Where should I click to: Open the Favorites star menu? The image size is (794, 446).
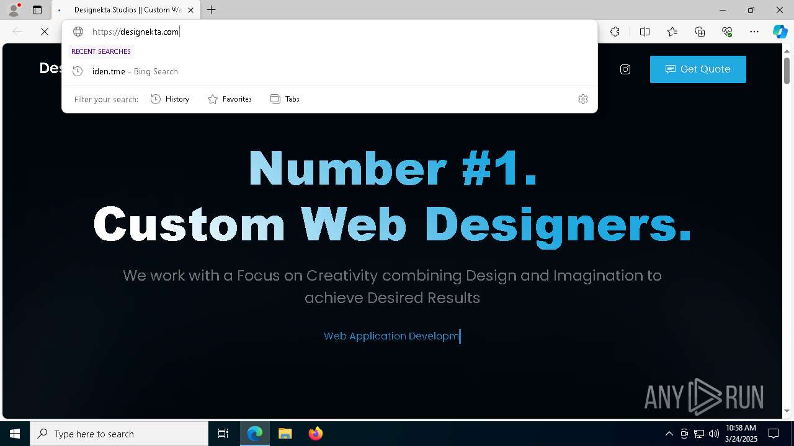click(x=672, y=32)
